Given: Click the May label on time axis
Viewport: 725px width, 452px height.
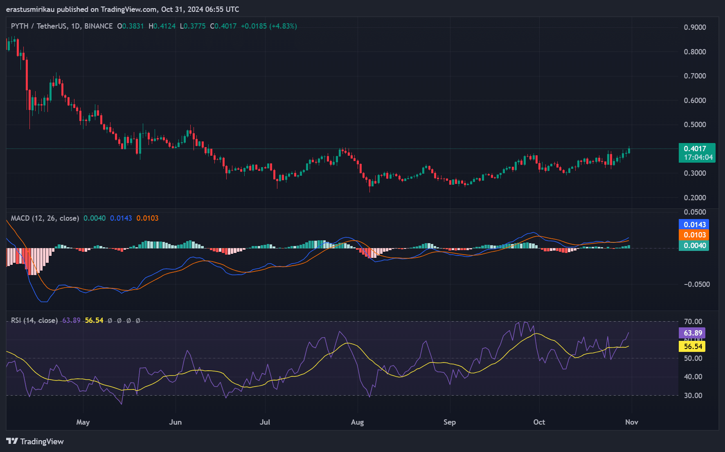Looking at the screenshot, I should click(x=83, y=422).
